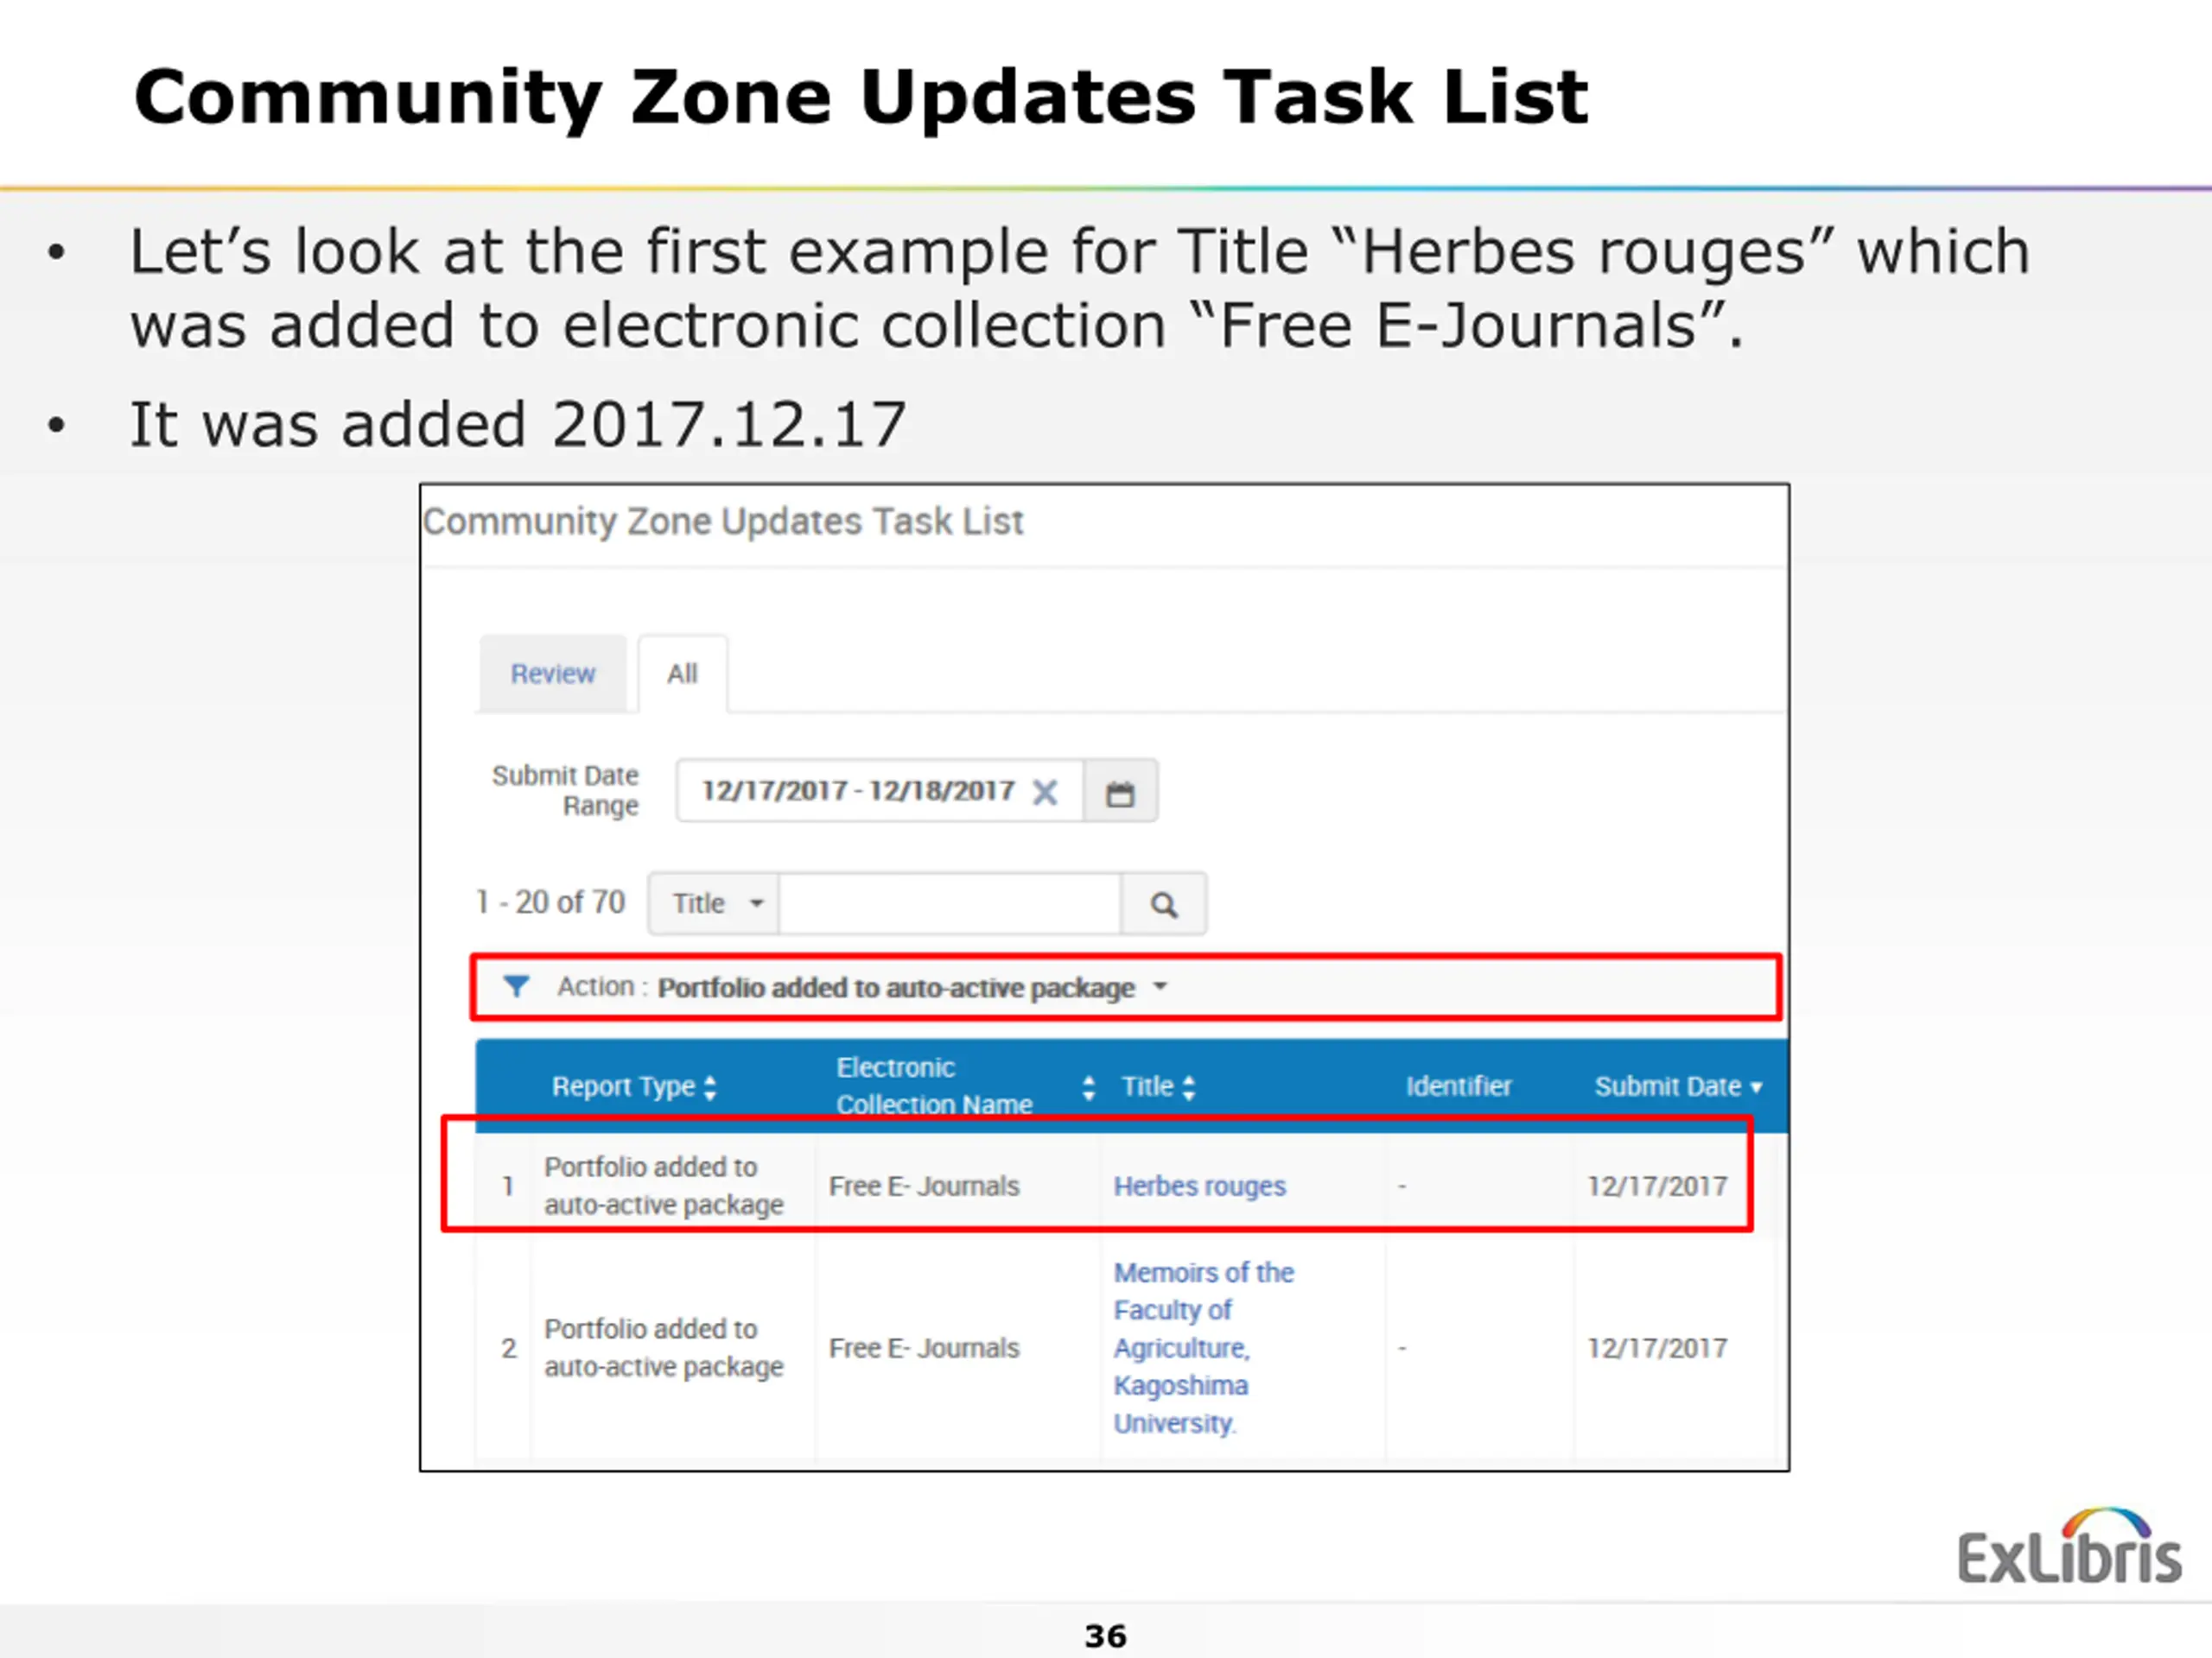Sort by Title column arrows
This screenshot has width=2212, height=1658.
(x=1188, y=1087)
